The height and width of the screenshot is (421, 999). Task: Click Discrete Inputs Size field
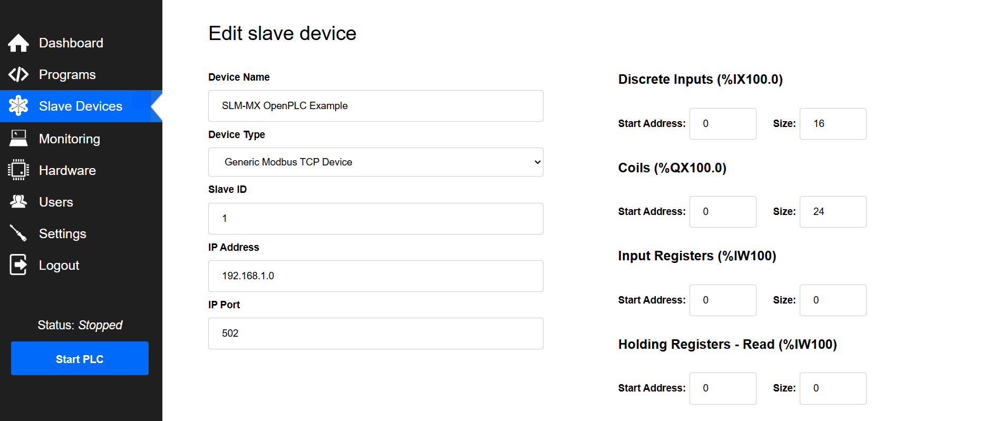832,124
